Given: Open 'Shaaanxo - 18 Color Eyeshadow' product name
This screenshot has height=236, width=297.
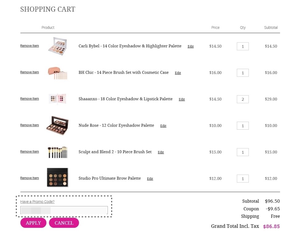Looking at the screenshot, I should click(125, 99).
